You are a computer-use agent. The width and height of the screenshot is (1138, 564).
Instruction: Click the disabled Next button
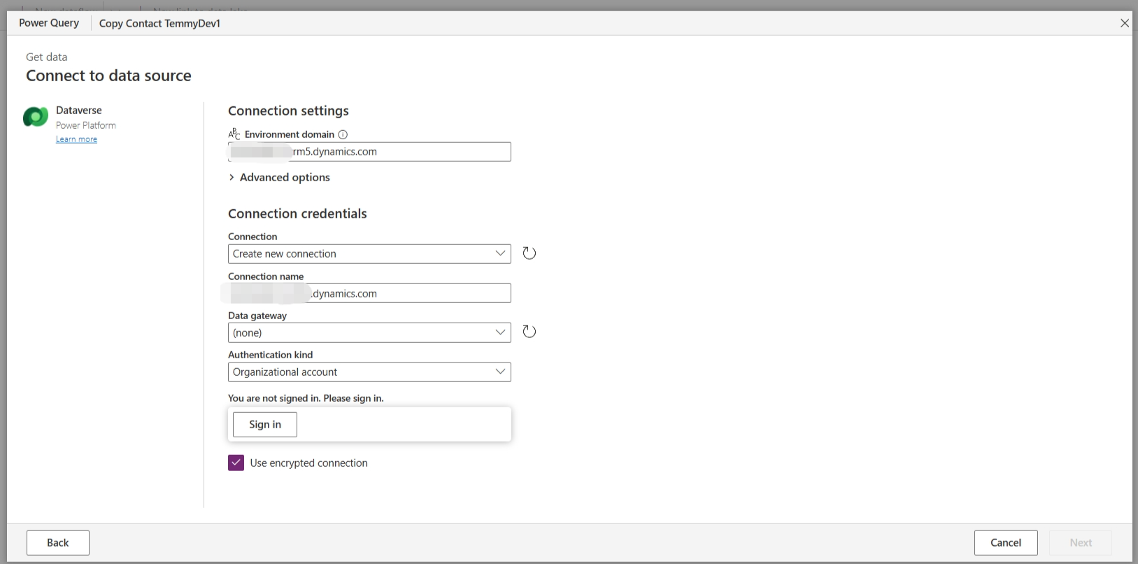[1081, 542]
